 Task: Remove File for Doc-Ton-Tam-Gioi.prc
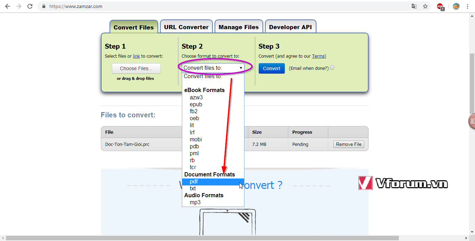349,144
